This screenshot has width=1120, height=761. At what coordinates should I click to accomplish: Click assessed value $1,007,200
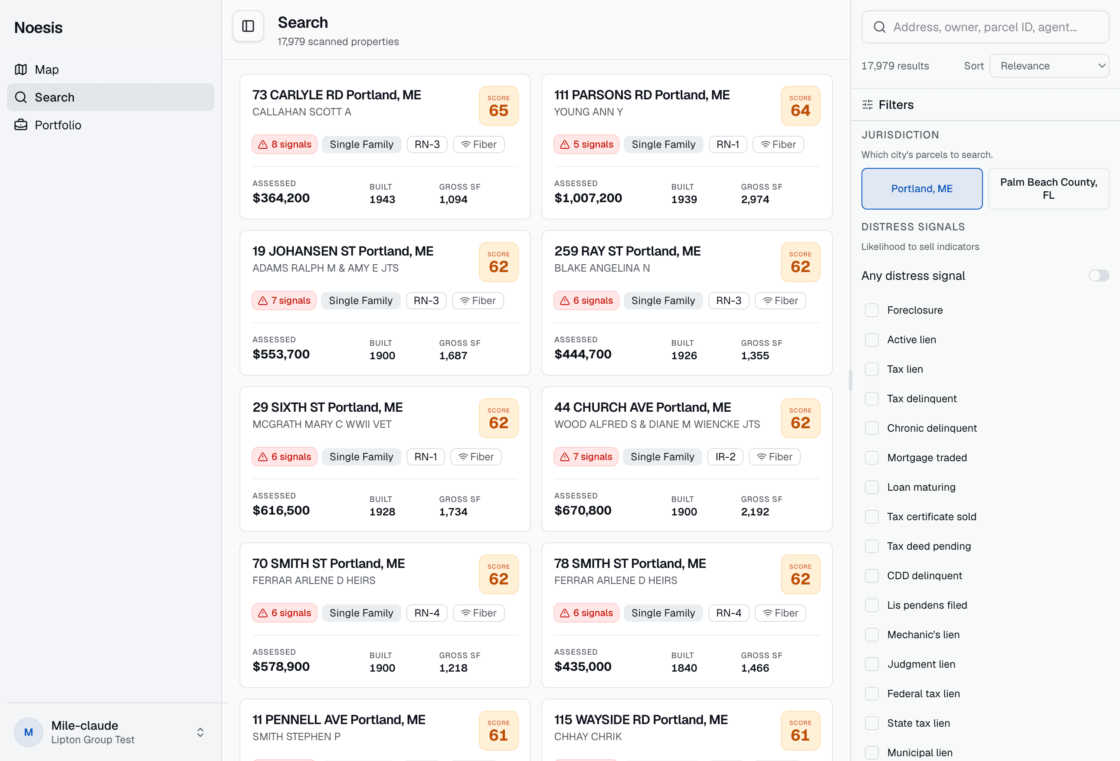(x=587, y=197)
